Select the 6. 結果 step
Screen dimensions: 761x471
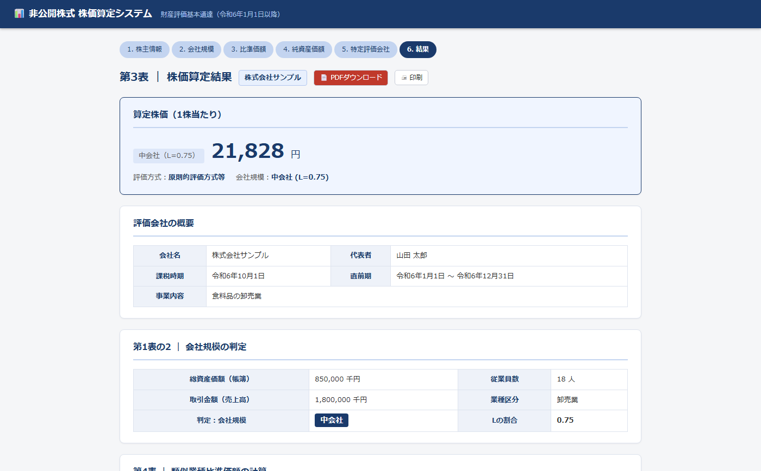pos(418,49)
